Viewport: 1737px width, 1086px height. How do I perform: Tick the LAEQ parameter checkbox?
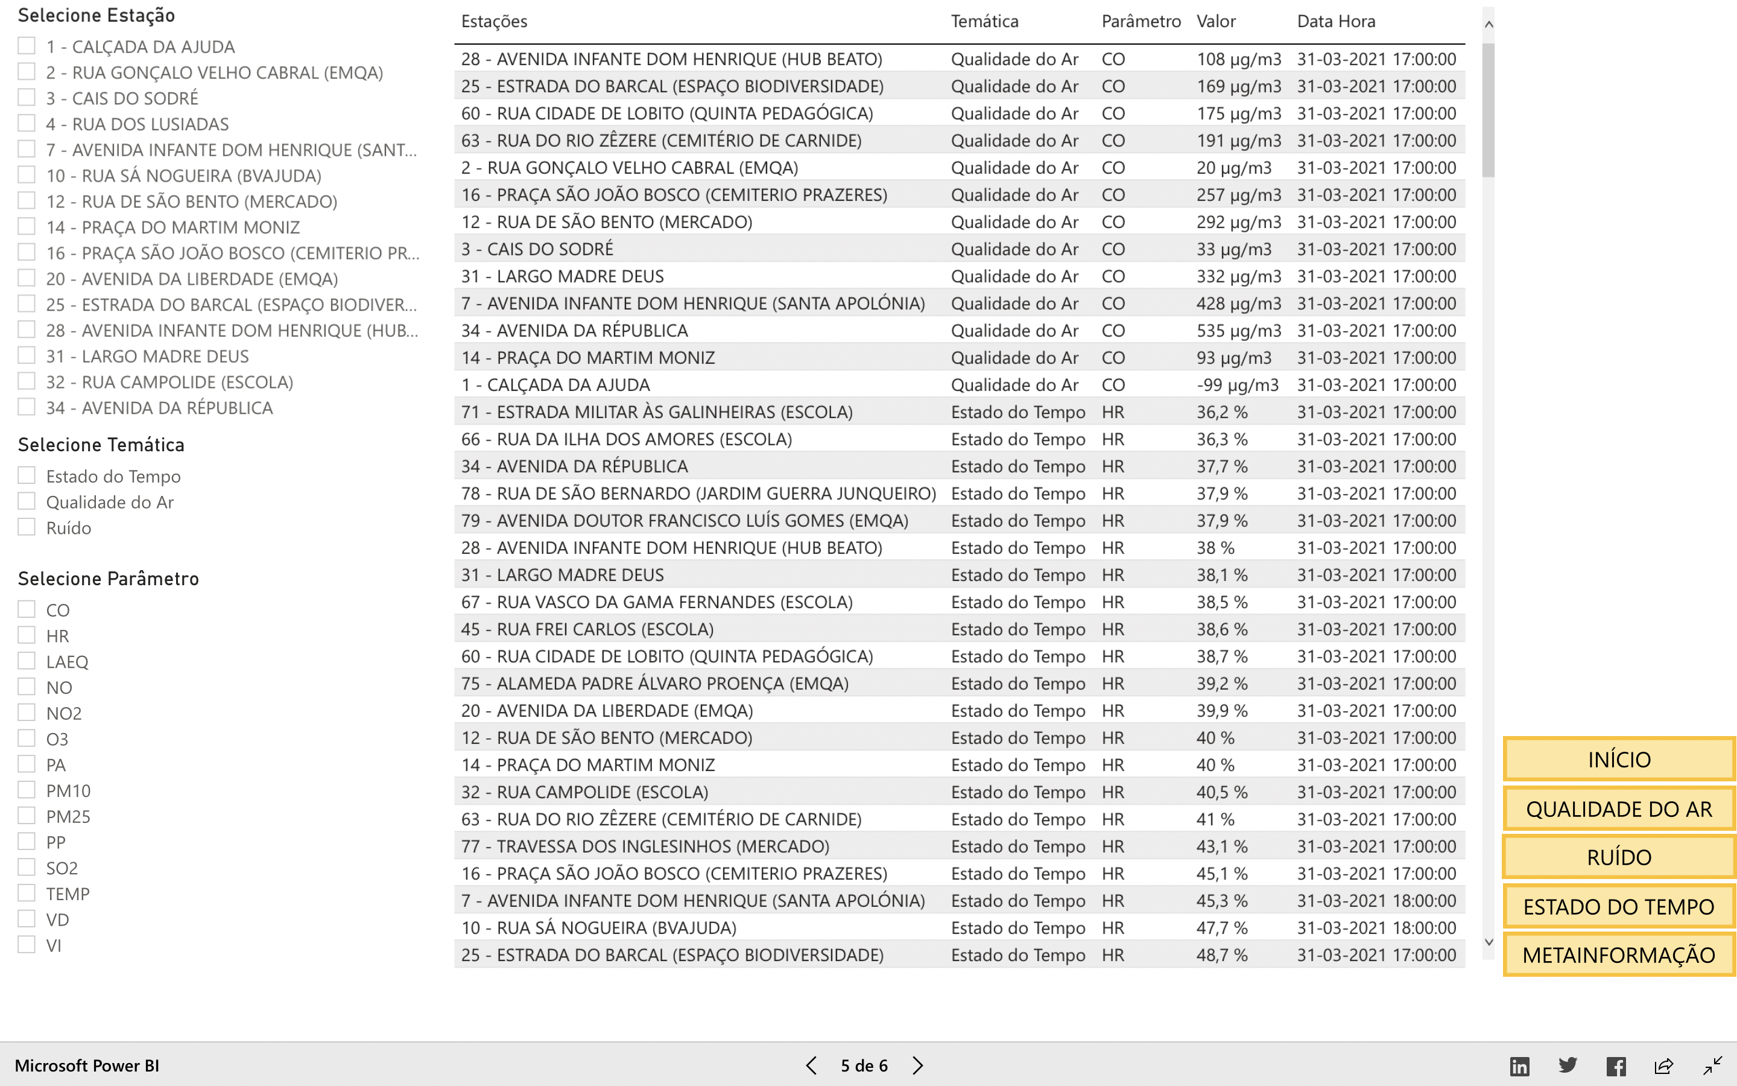pos(27,661)
